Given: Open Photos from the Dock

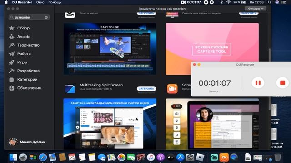Looking at the screenshot, I should click(121, 158).
